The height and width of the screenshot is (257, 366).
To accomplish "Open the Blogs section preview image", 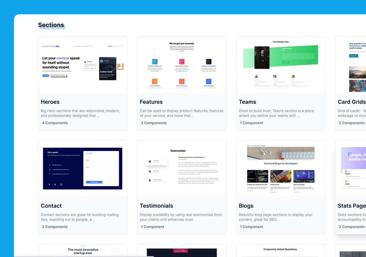I will pos(281,169).
